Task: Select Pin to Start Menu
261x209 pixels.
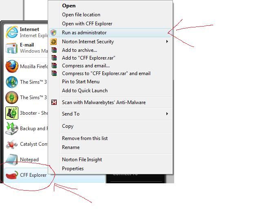Action: click(81, 82)
